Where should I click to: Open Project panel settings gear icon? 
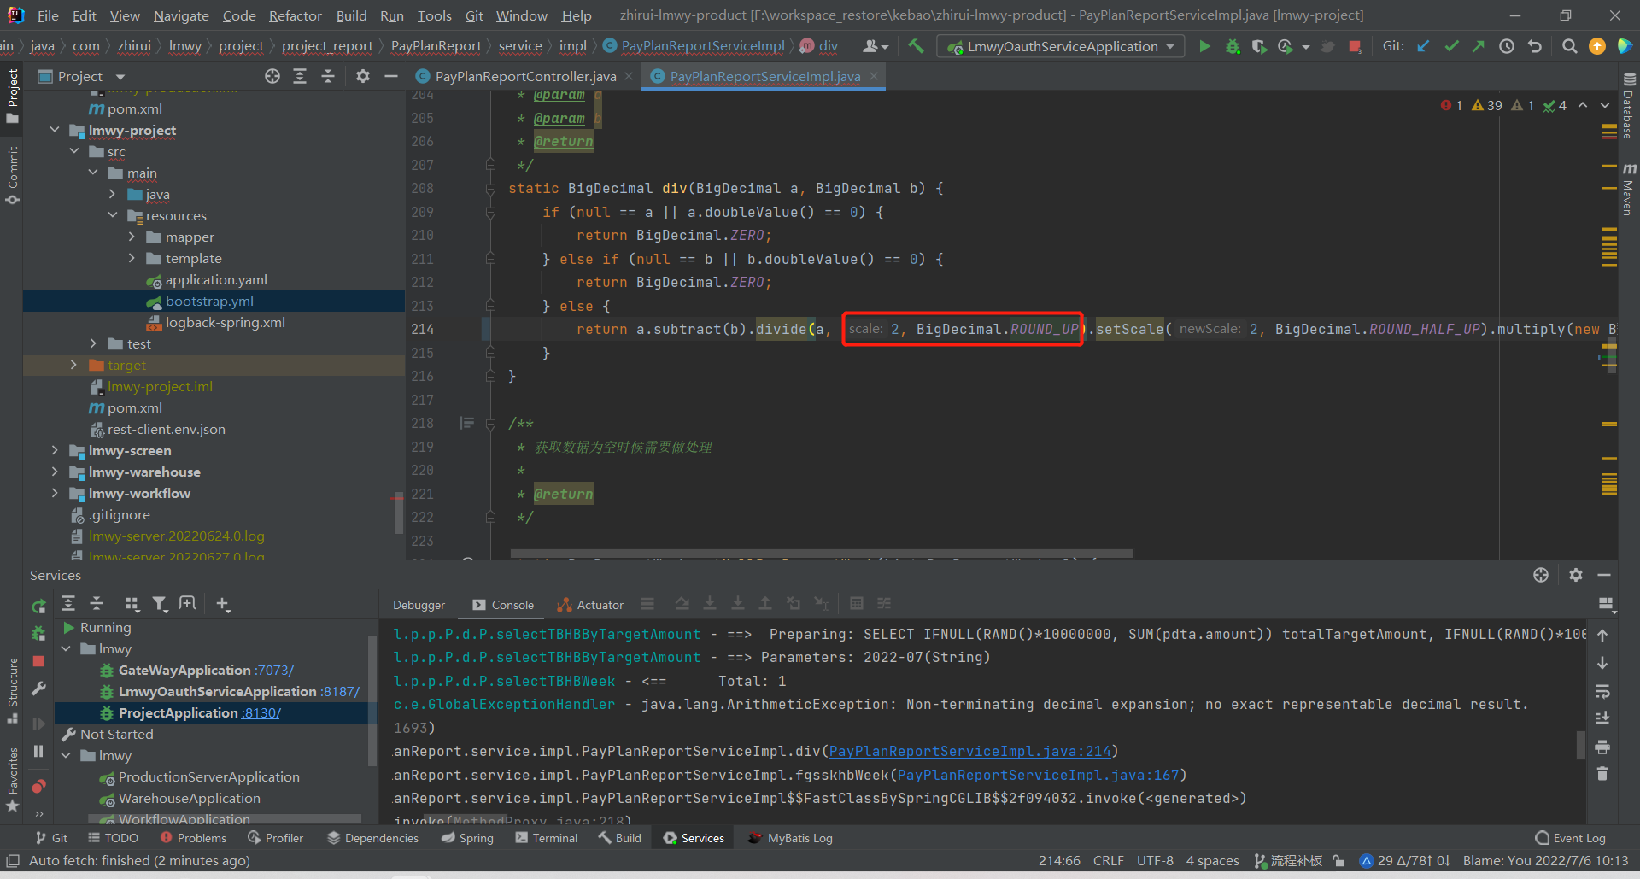coord(362,76)
